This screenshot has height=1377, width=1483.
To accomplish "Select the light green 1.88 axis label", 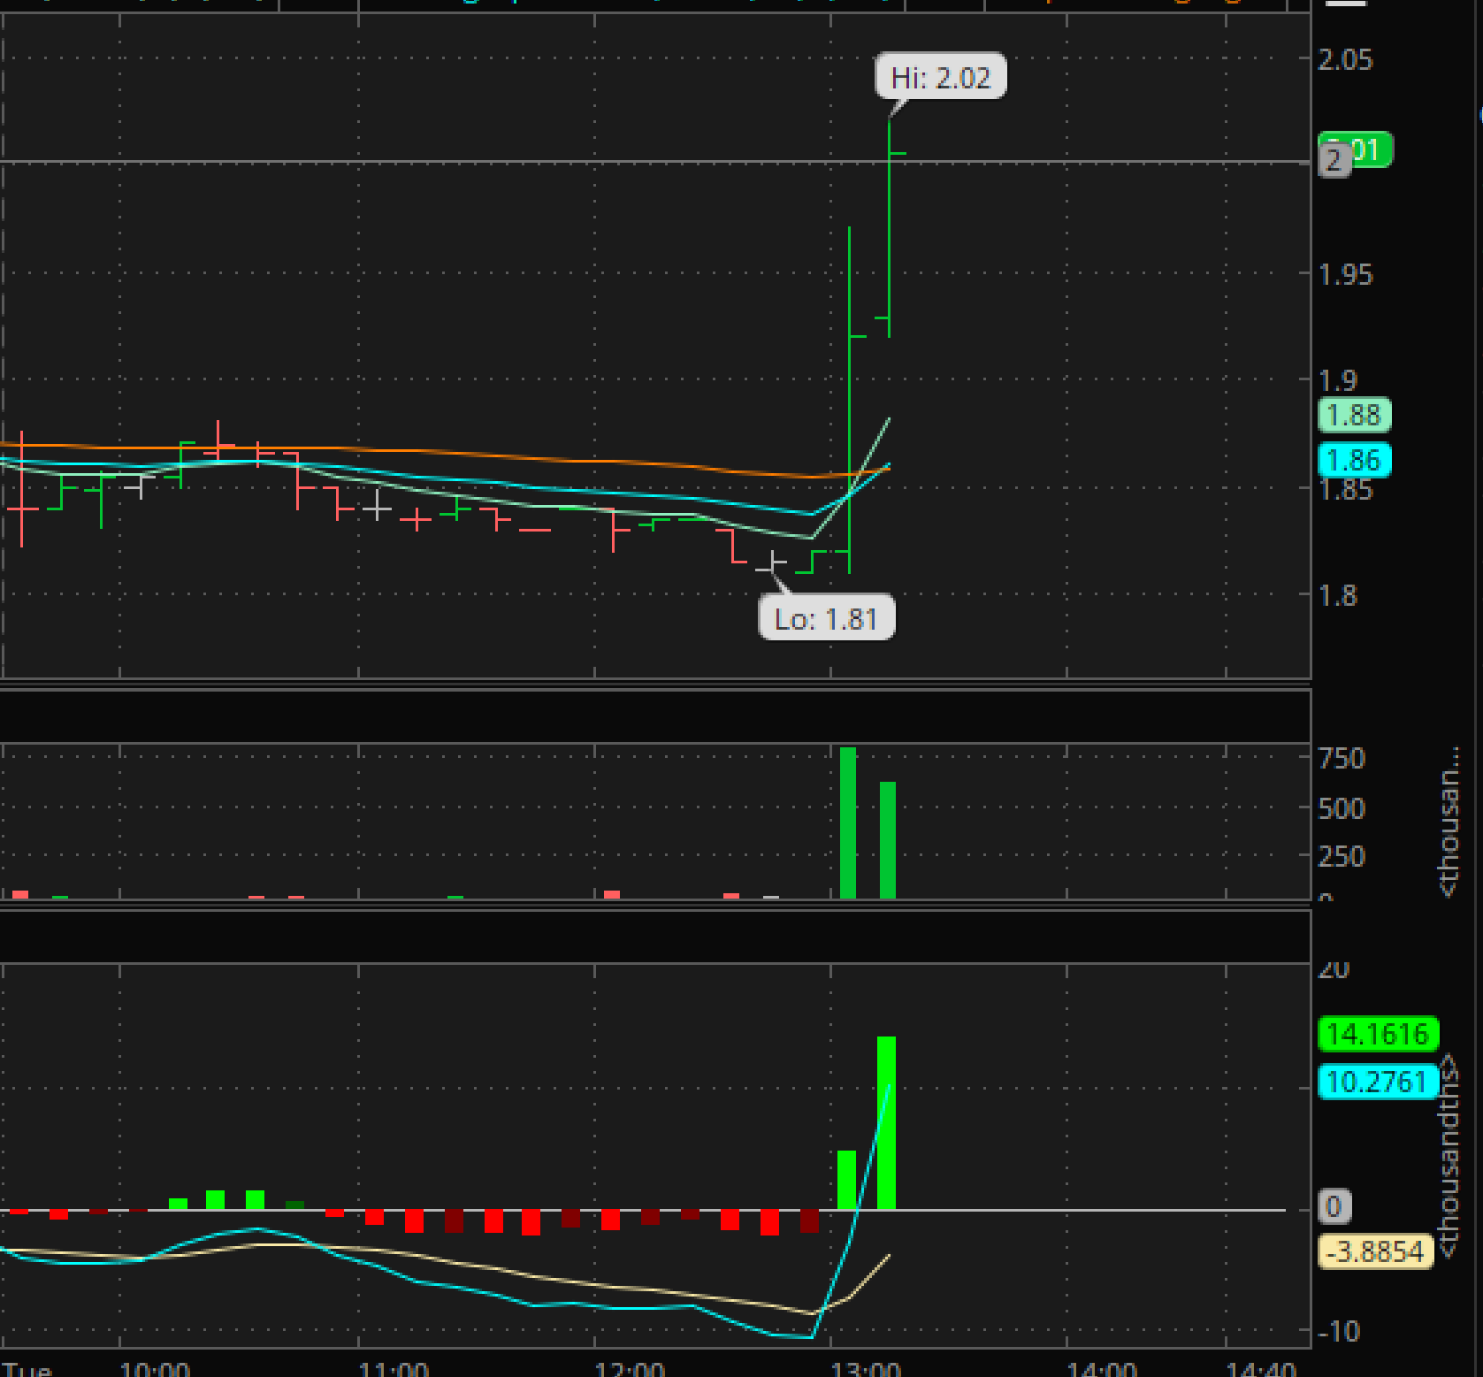I will pos(1354,415).
